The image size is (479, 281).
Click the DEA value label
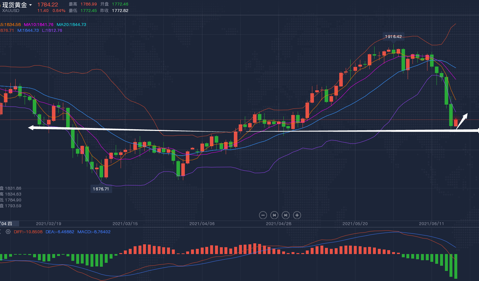pos(60,232)
